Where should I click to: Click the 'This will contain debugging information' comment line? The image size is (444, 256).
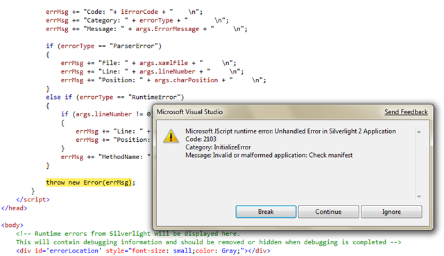(x=208, y=242)
